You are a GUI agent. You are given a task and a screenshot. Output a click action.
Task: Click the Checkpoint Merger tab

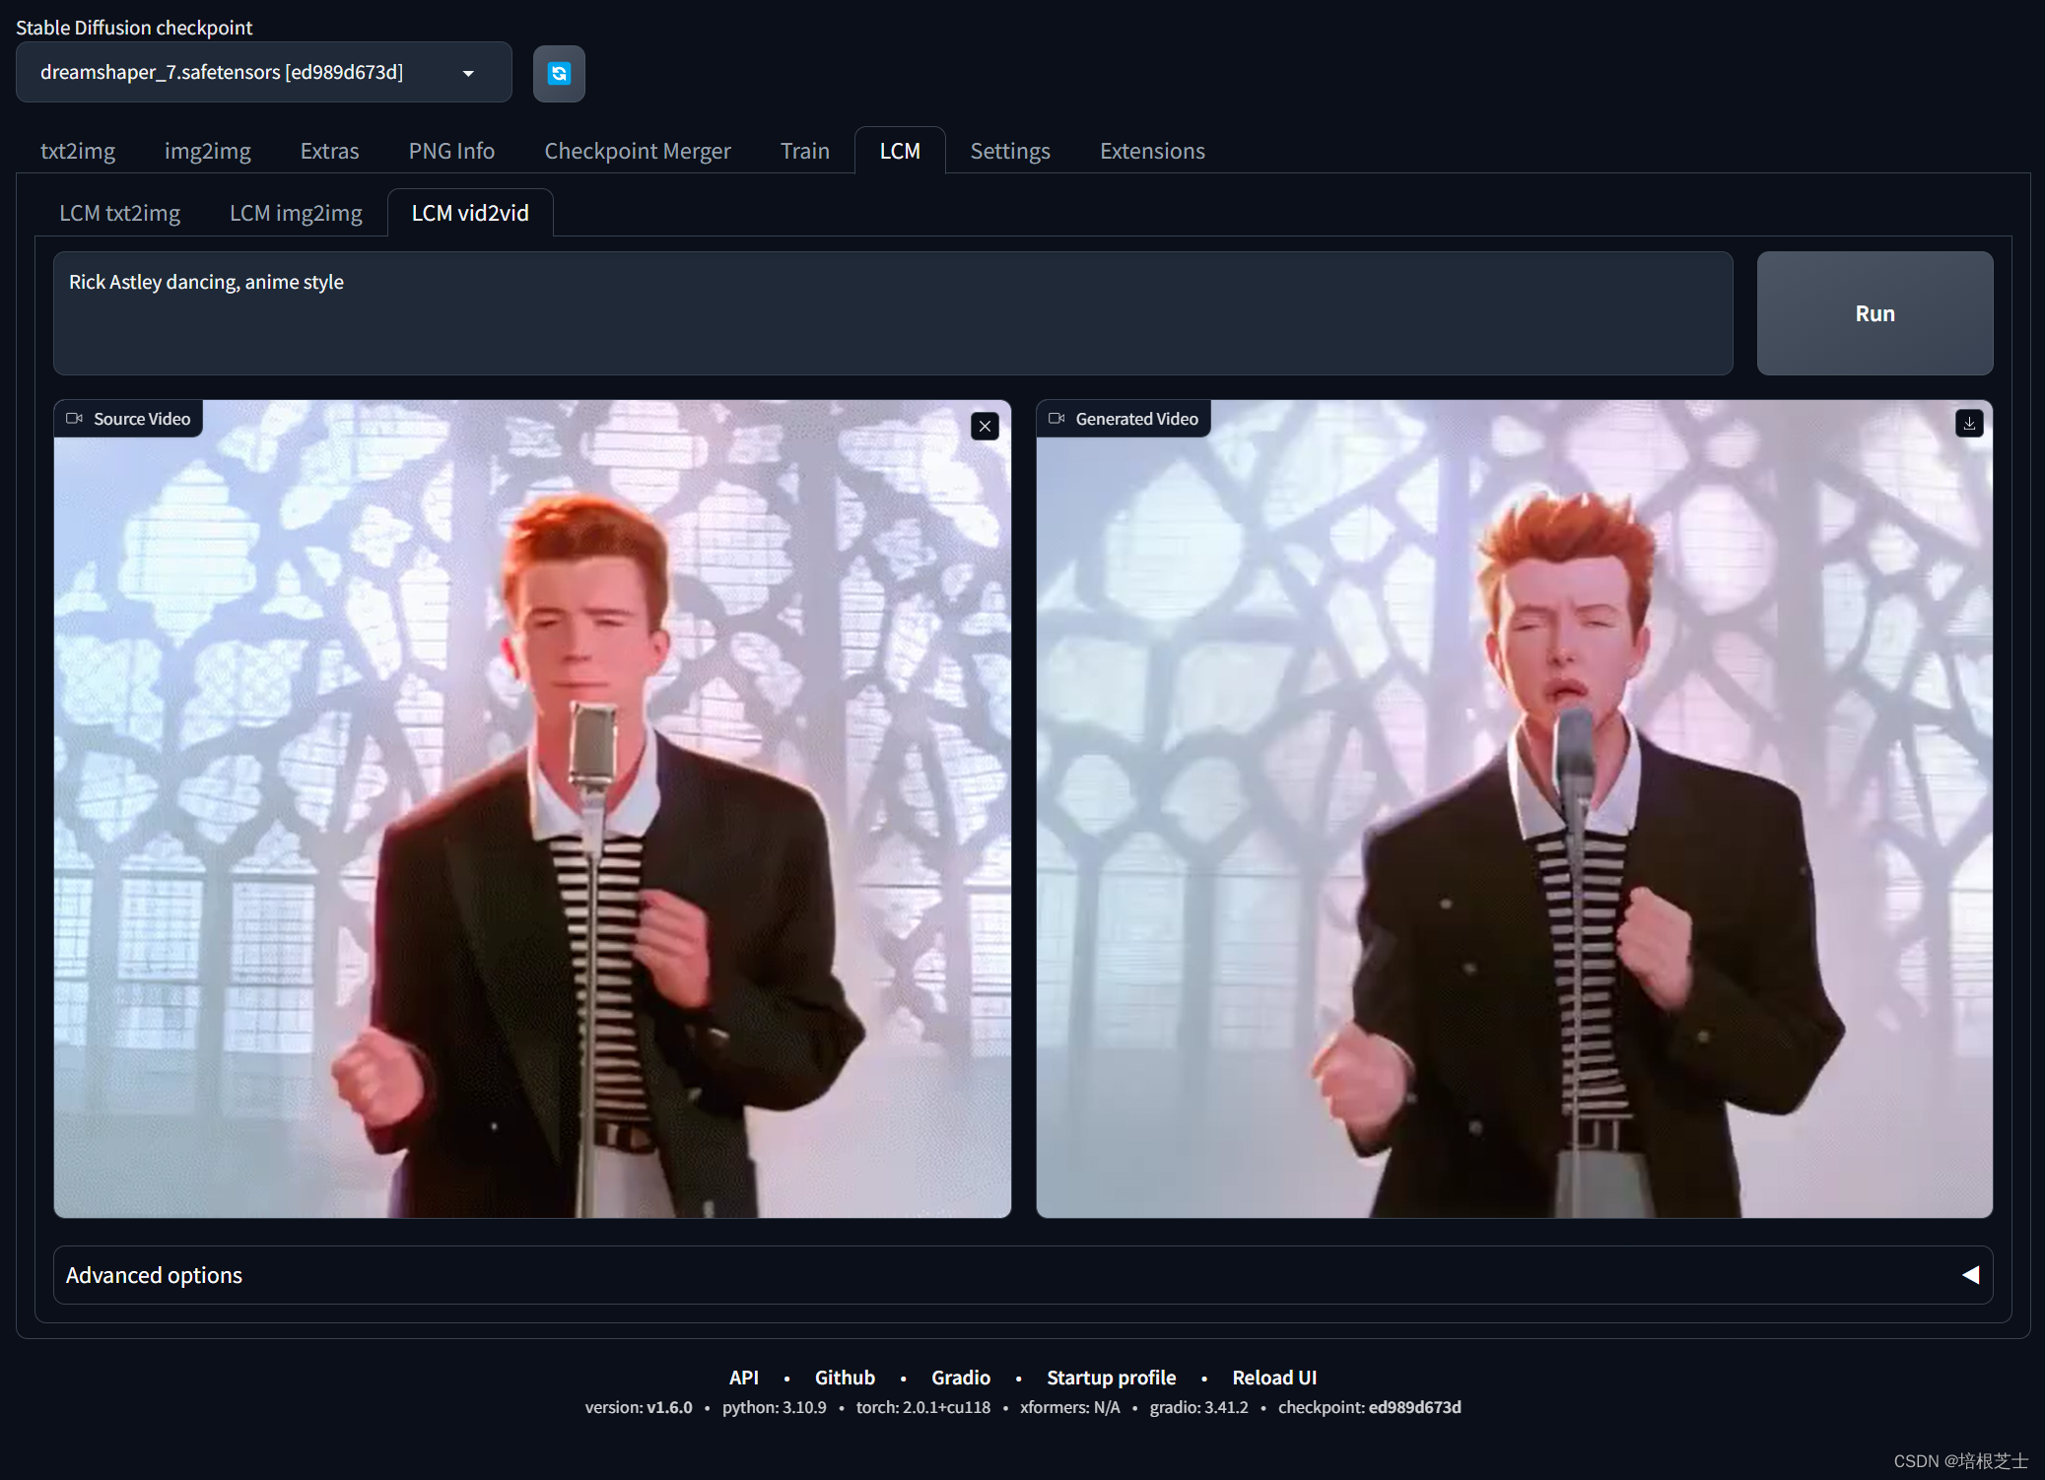637,151
